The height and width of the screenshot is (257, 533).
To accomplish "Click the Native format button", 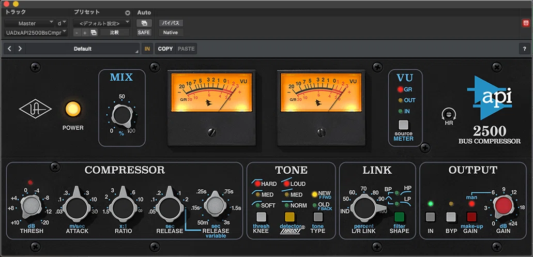I will tap(171, 33).
